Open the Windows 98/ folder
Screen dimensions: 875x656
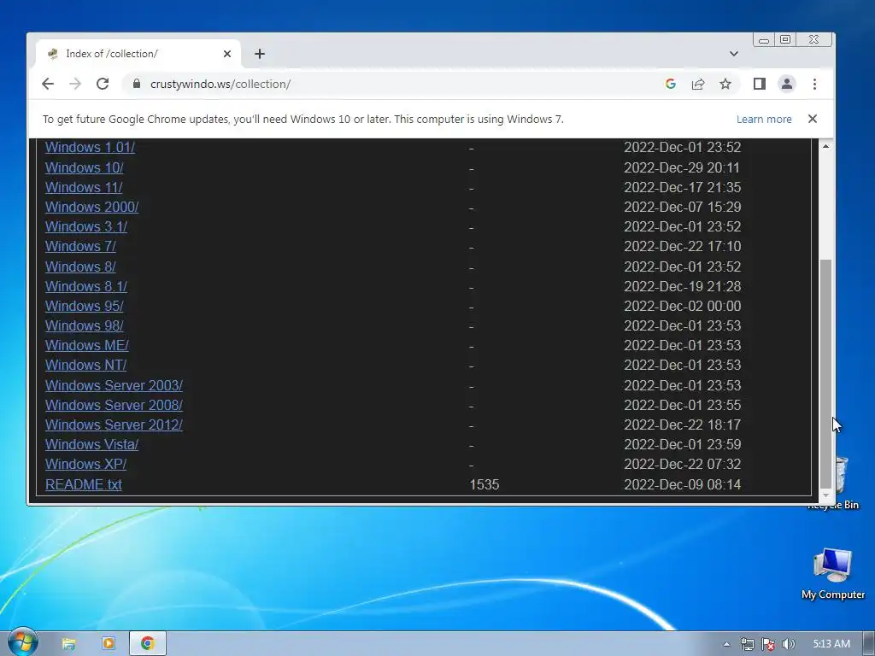[x=85, y=325]
